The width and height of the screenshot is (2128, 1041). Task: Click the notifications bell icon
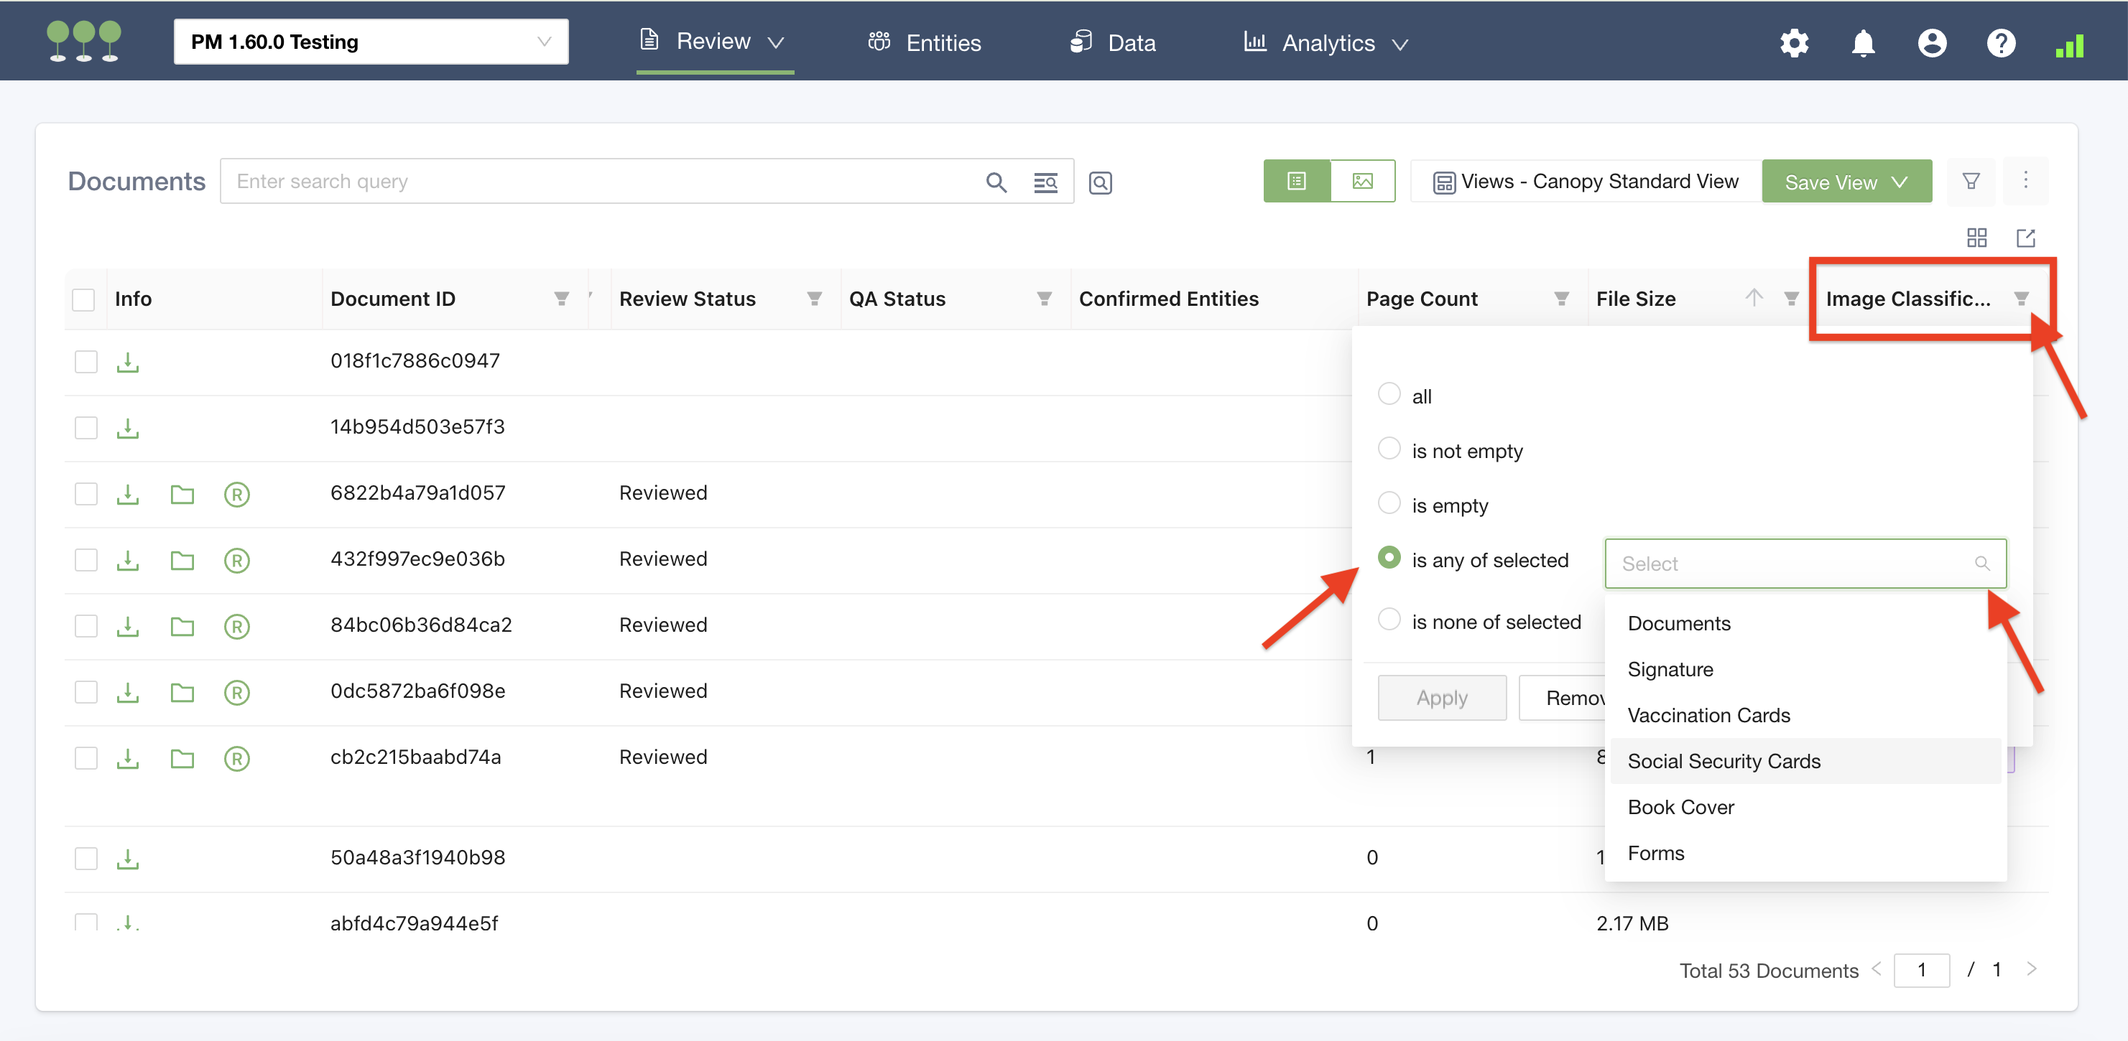tap(1862, 43)
